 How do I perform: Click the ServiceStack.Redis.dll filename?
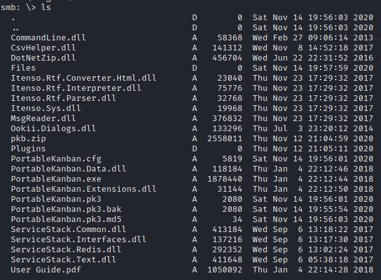click(64, 249)
